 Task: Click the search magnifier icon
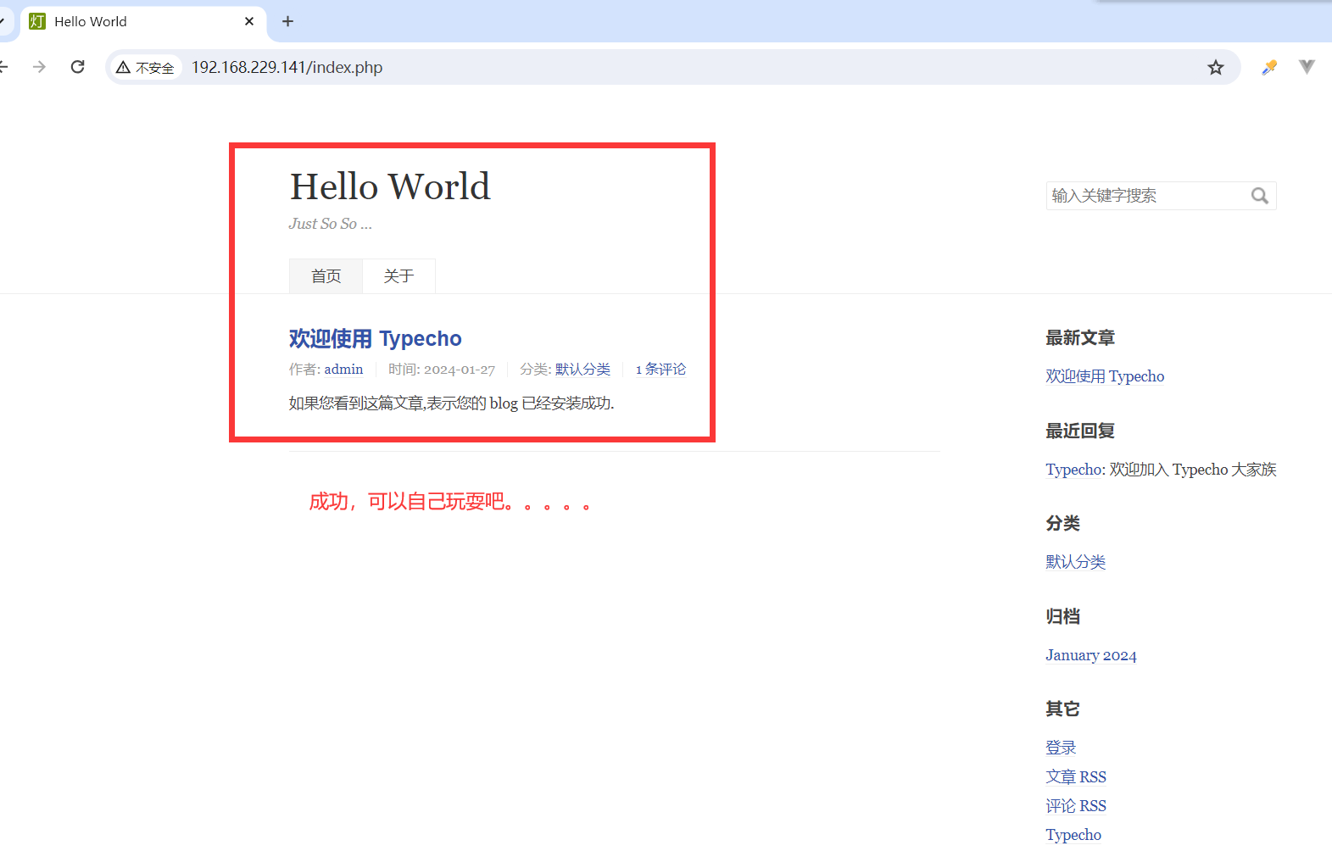(x=1260, y=196)
